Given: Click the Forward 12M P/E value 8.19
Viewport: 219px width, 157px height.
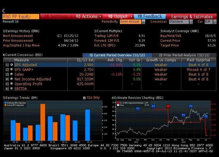Looking at the screenshot, I should (142, 41).
